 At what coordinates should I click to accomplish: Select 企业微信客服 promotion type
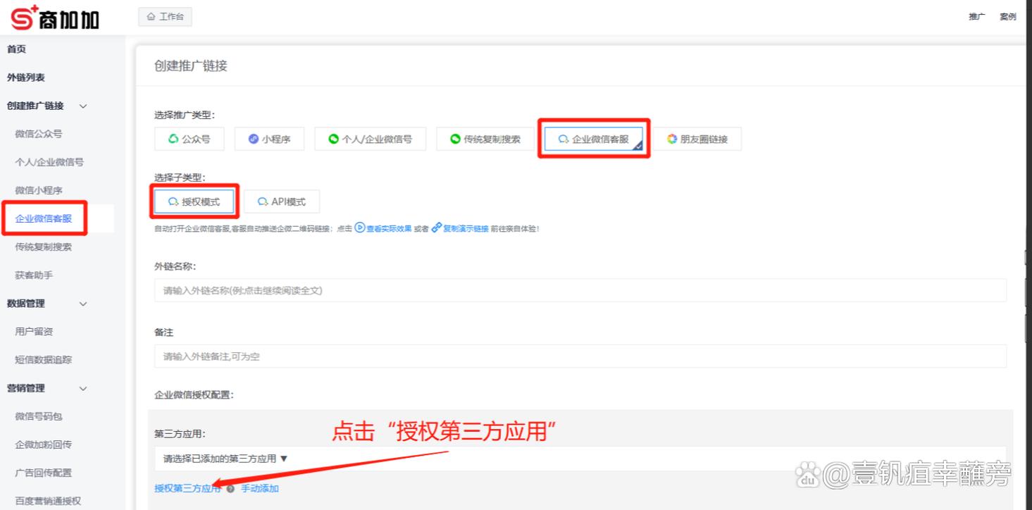tap(593, 139)
